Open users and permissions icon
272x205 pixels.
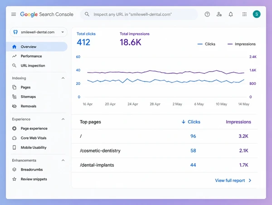[x=219, y=14]
